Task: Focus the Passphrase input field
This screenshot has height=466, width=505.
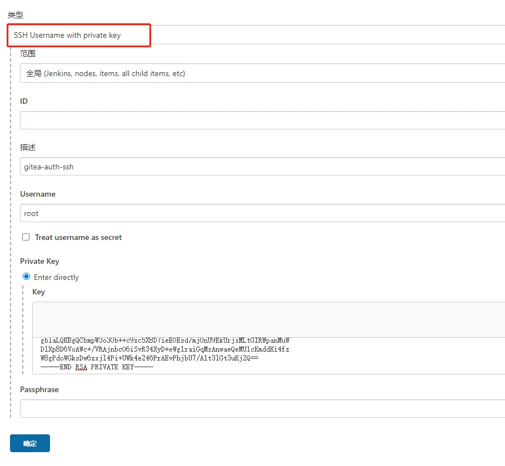Action: (261, 409)
